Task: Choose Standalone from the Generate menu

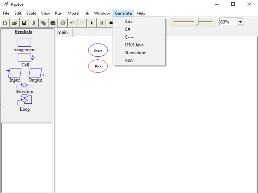Action: coord(139,53)
